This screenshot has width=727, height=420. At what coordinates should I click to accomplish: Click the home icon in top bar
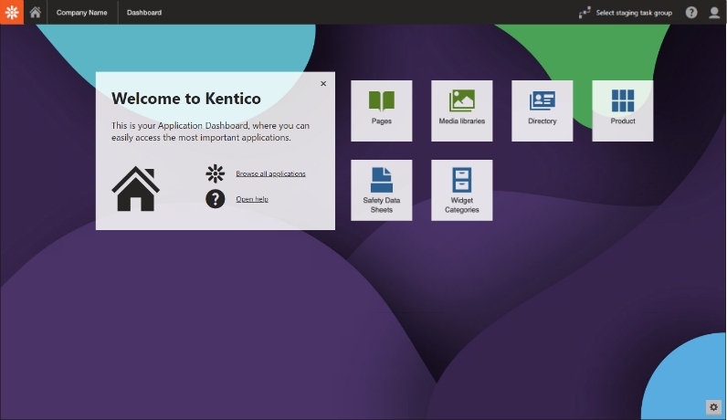pyautogui.click(x=36, y=13)
